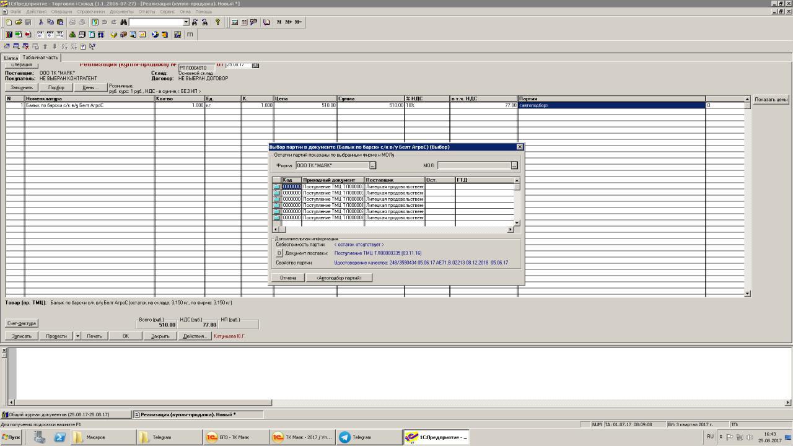The width and height of the screenshot is (793, 446).
Task: Open the Сервис menu
Action: click(x=167, y=12)
